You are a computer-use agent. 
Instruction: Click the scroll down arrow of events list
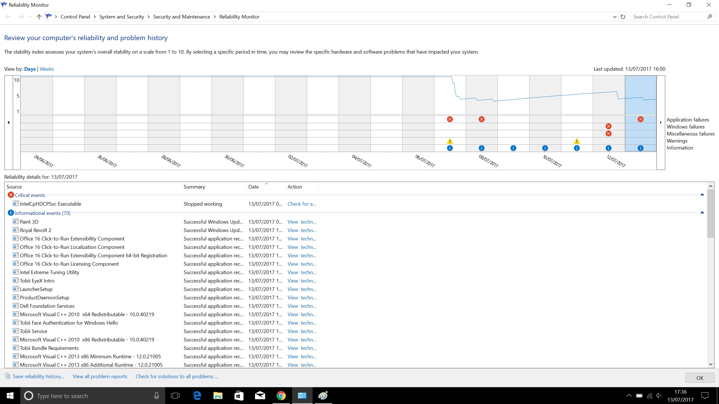tap(711, 364)
